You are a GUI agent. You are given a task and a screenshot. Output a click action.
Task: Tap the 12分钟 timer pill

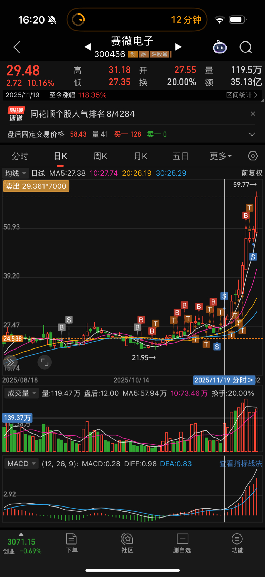pos(137,20)
